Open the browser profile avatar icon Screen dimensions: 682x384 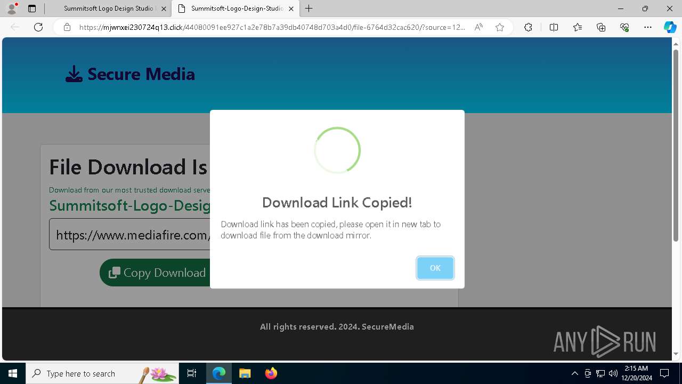click(12, 9)
